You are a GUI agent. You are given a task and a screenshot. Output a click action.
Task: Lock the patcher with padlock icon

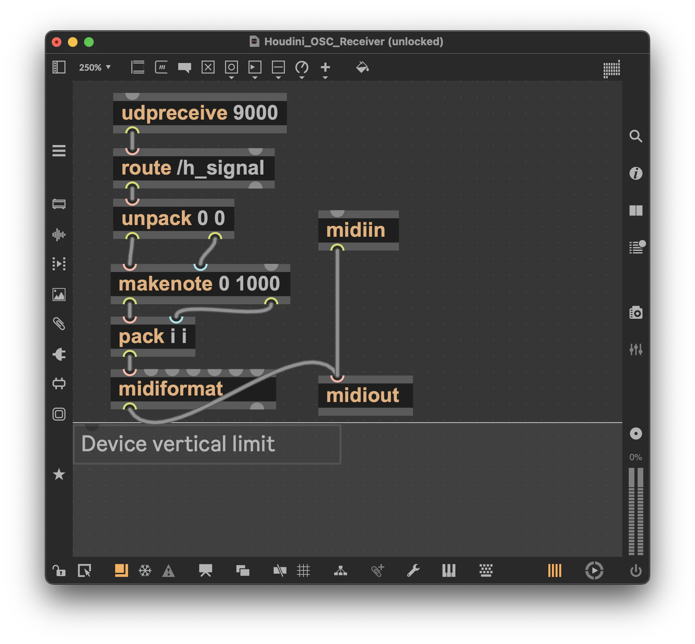pos(59,570)
